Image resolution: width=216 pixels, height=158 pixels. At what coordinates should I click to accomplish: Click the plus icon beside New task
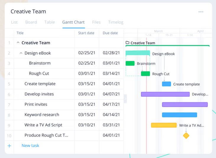point(9,146)
